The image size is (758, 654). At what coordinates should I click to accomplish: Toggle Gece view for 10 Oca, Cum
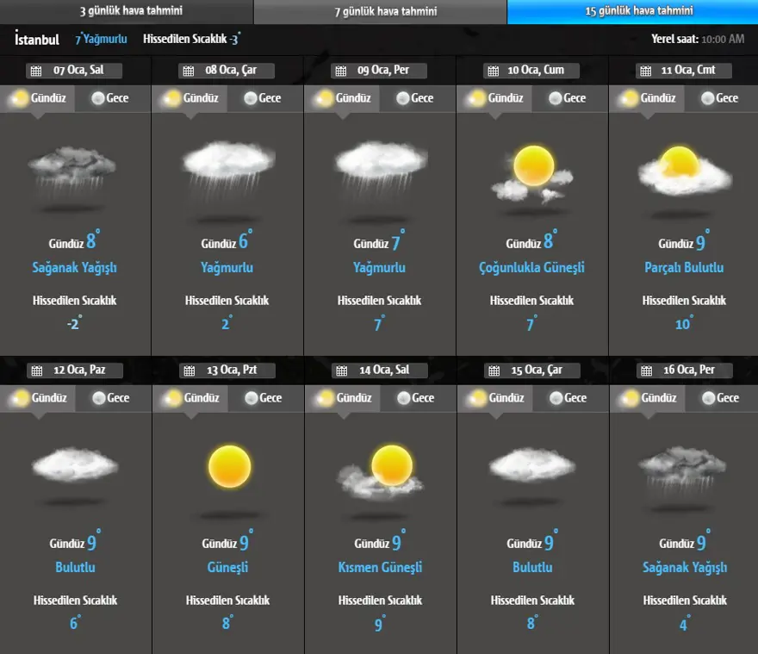(566, 98)
